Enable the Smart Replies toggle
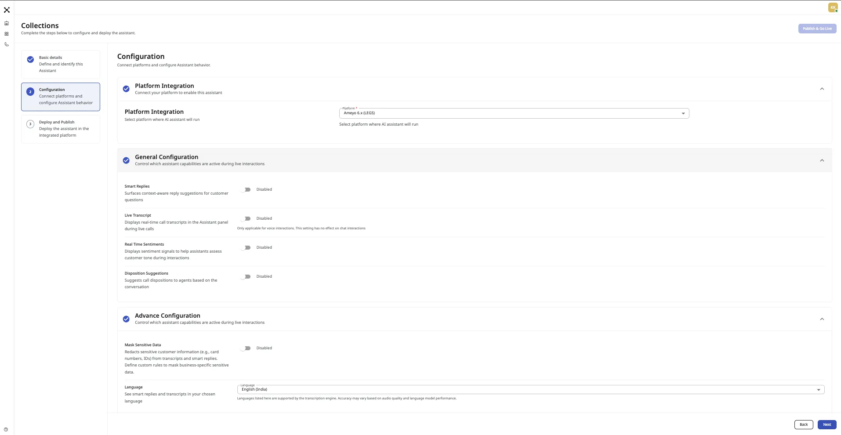841x435 pixels. [246, 190]
